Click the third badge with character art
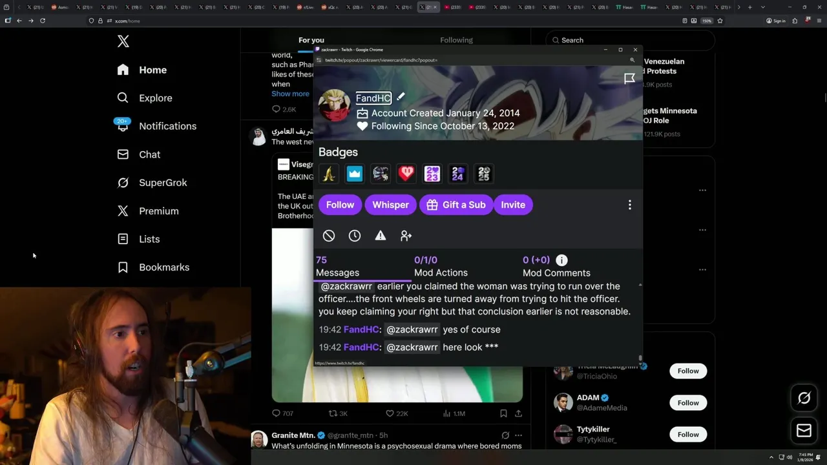Screen dimensions: 827x465 [381, 173]
